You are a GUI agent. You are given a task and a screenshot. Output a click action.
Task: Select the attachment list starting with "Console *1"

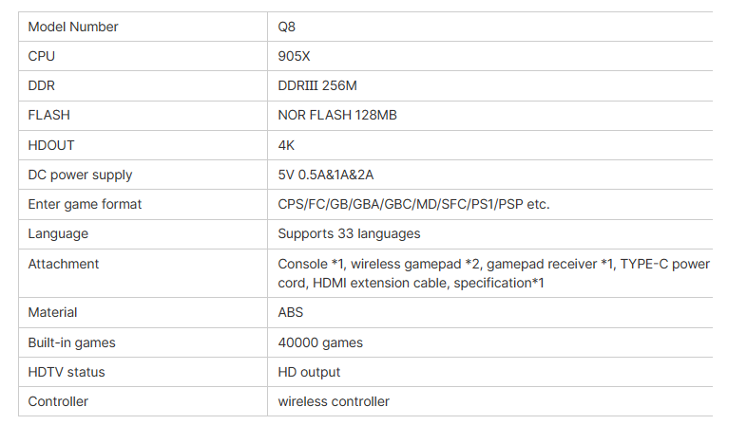click(x=493, y=273)
